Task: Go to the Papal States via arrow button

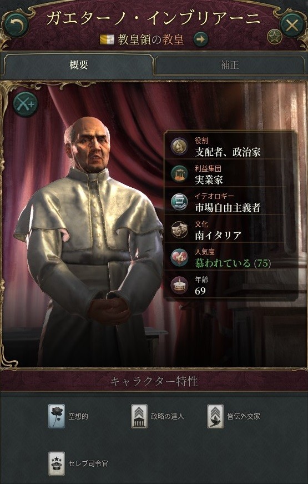Action: (200, 39)
